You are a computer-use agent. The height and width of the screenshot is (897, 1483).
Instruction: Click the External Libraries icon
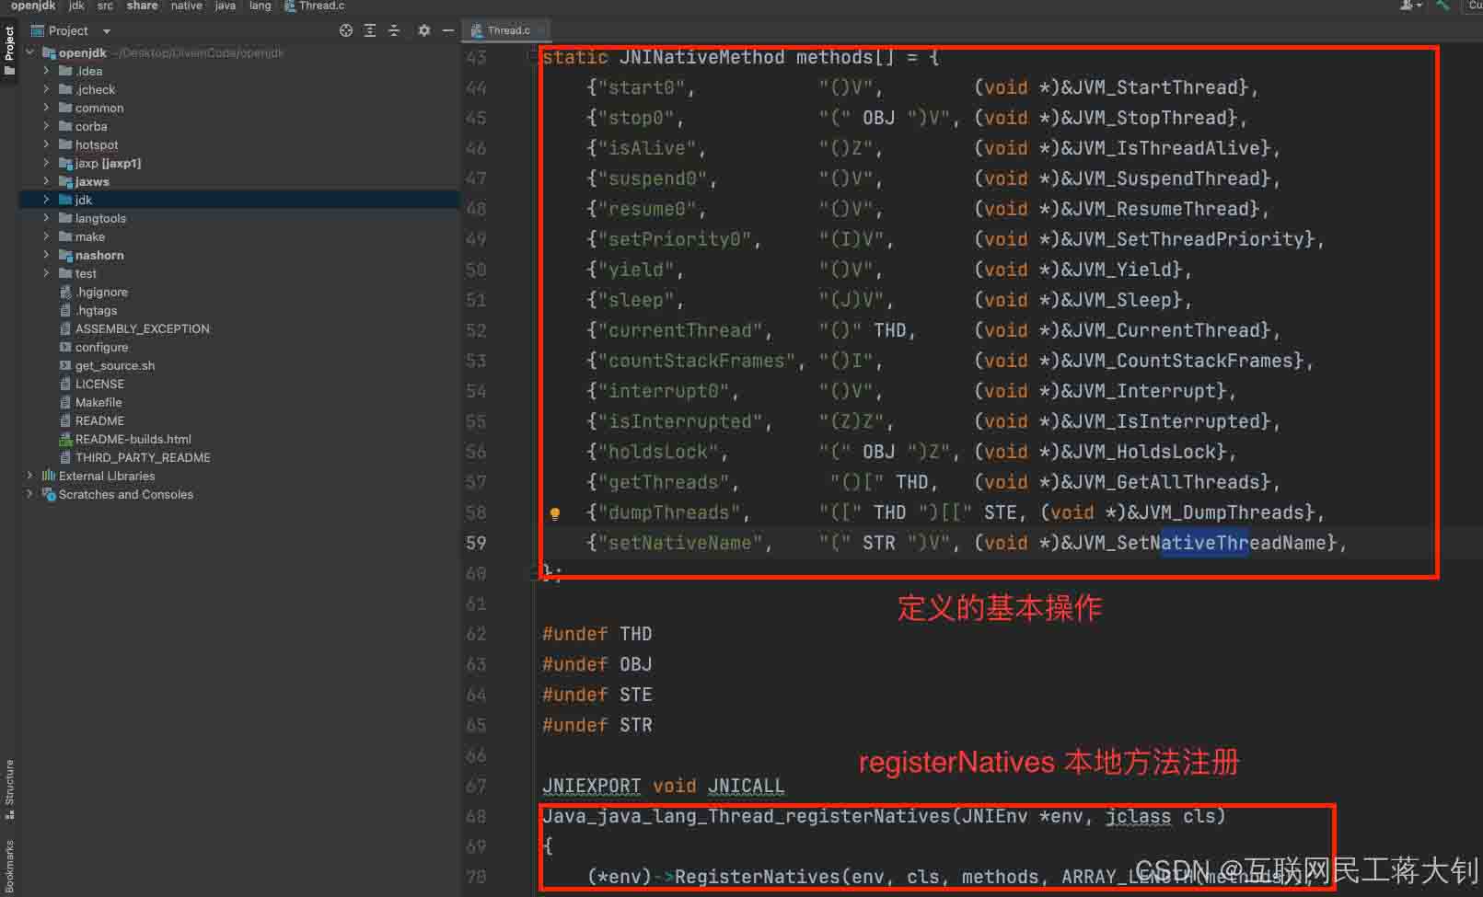click(49, 476)
